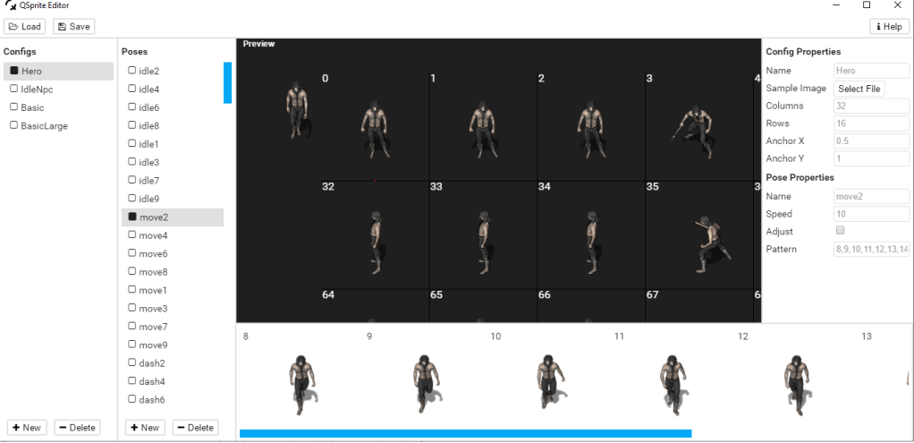The width and height of the screenshot is (914, 443).
Task: Open the Help info button
Action: (x=890, y=27)
